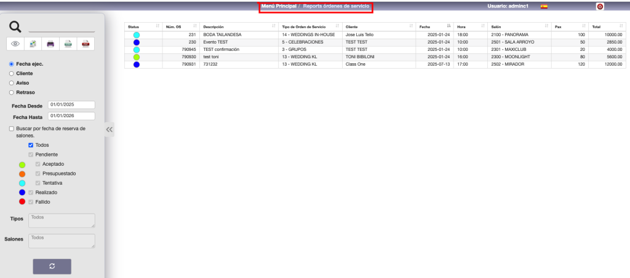Screen dimensions: 630x278
Task: Select the Retraso radio option
Action: coord(11,92)
